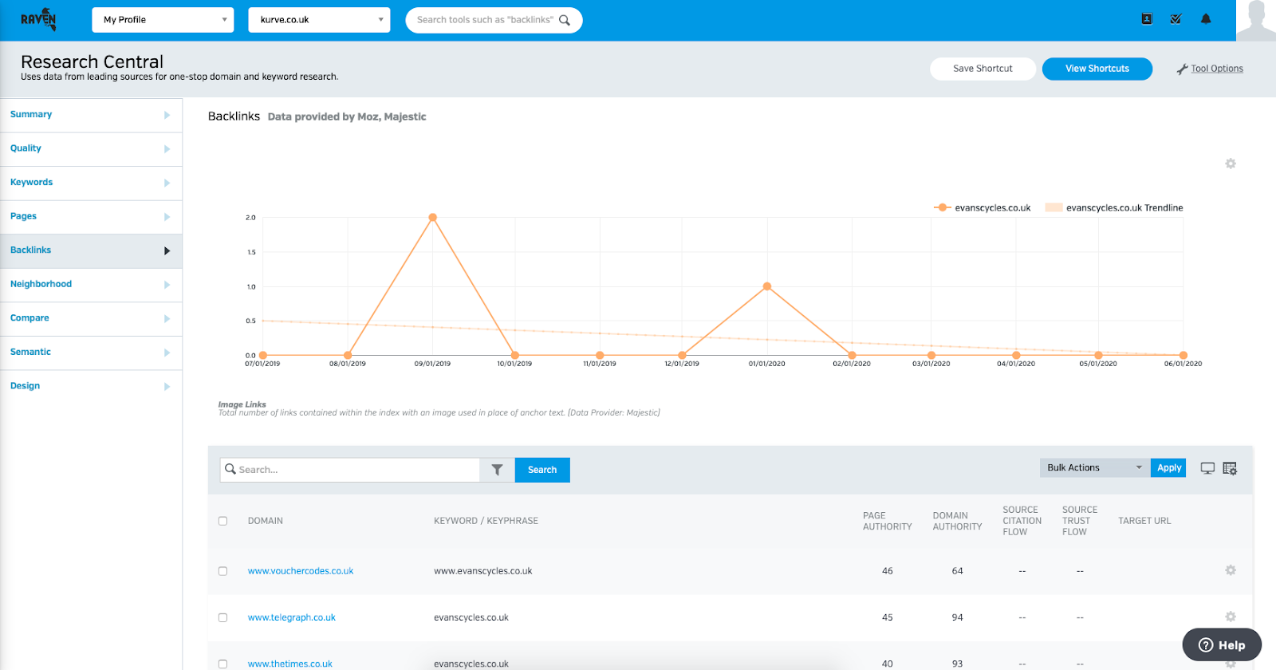The width and height of the screenshot is (1276, 670).
Task: Click the filter funnel icon beside search
Action: 497,470
